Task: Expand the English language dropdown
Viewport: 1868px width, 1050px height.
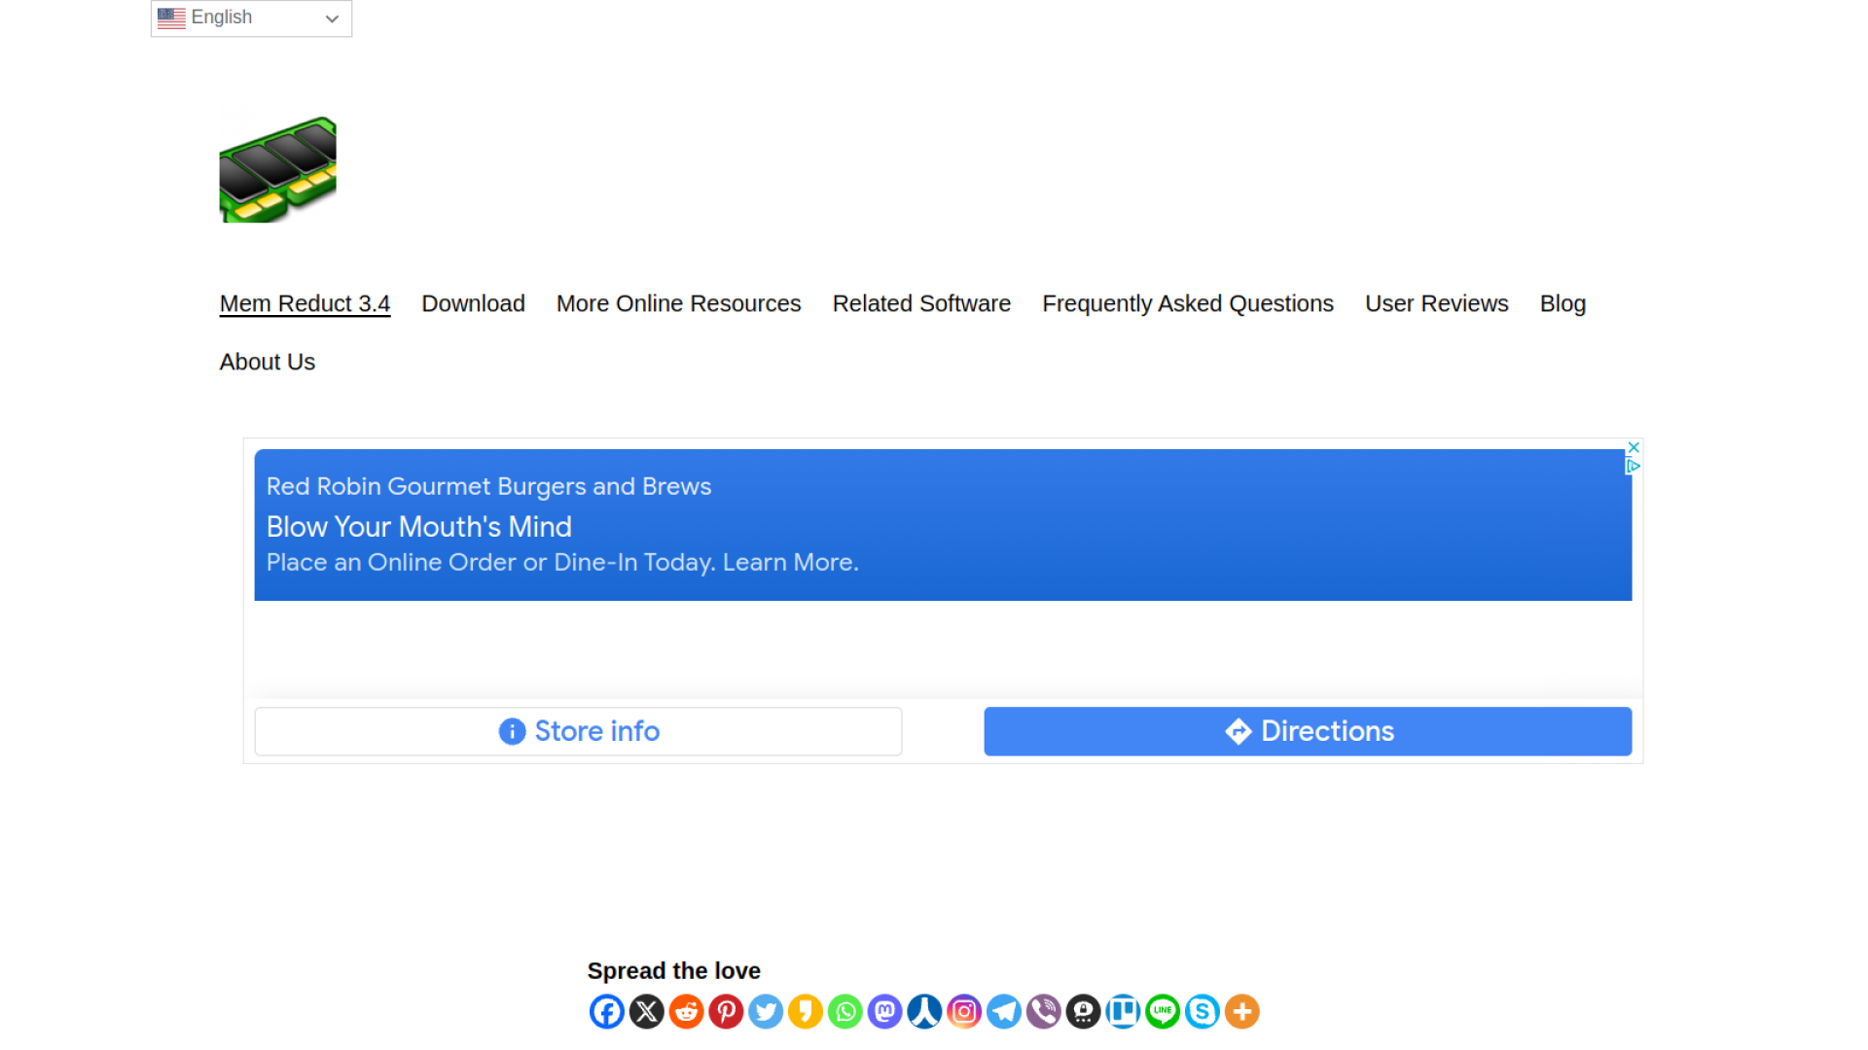Action: click(x=251, y=17)
